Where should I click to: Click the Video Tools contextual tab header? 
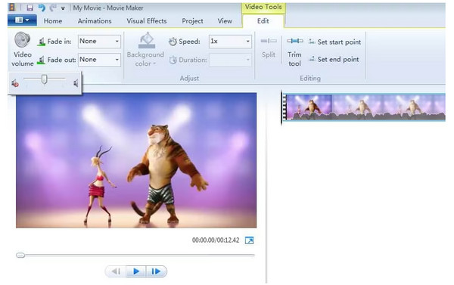coord(263,7)
